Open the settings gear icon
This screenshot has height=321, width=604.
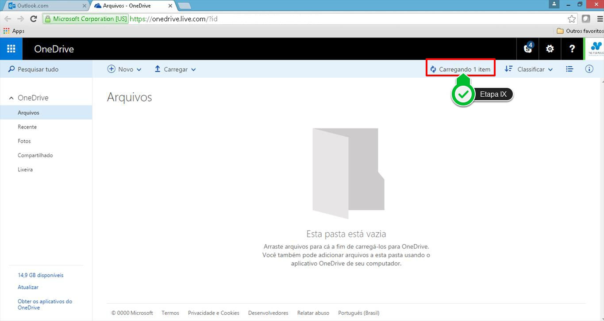[550, 49]
